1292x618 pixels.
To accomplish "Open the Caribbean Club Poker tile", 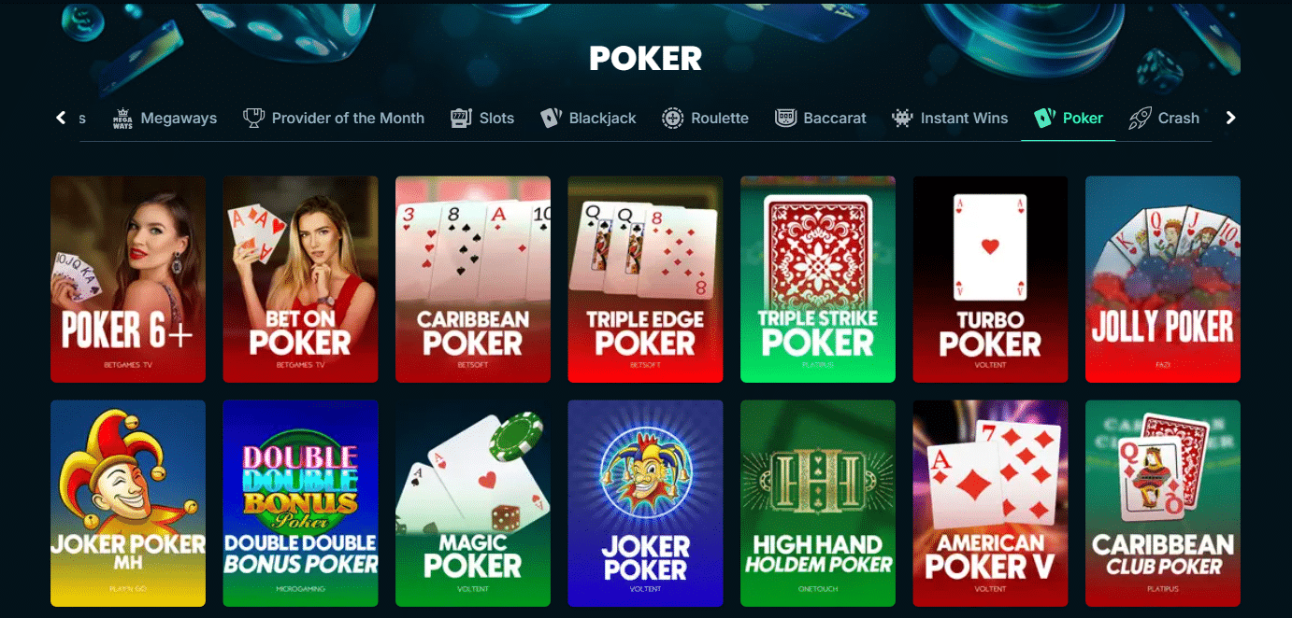I will pos(1163,503).
